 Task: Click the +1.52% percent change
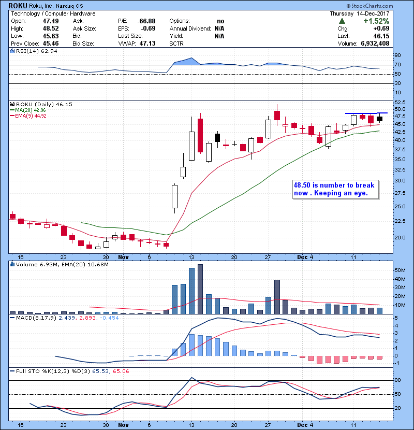[x=376, y=21]
